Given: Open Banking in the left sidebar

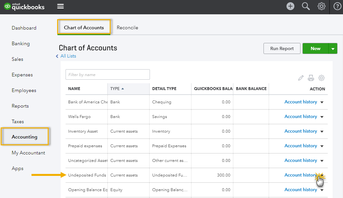Looking at the screenshot, I should click(x=21, y=44).
